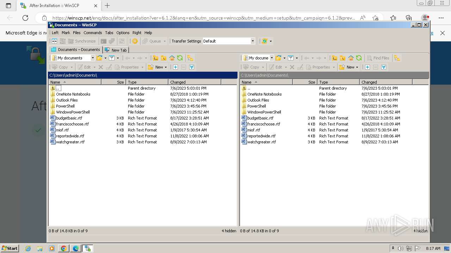Click the plus select-files icon in right panel
451x253 pixels.
click(x=367, y=67)
